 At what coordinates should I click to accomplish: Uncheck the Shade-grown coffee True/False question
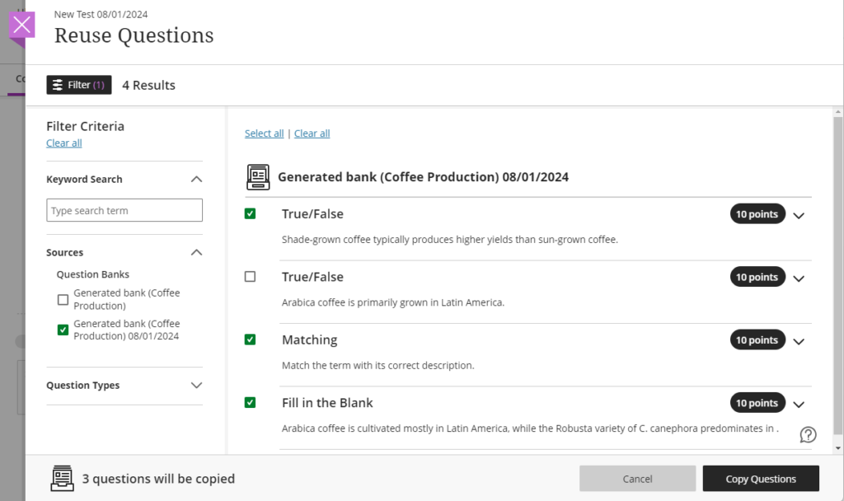[250, 213]
